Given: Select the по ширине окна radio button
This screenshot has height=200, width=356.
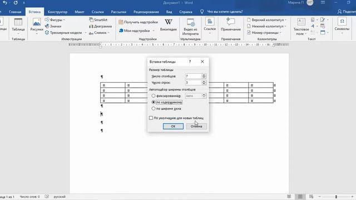Looking at the screenshot, I should [154, 109].
